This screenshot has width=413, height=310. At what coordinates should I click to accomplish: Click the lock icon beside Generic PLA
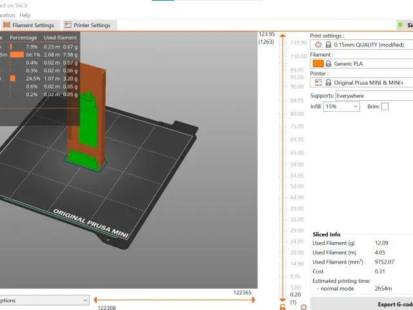coord(328,64)
